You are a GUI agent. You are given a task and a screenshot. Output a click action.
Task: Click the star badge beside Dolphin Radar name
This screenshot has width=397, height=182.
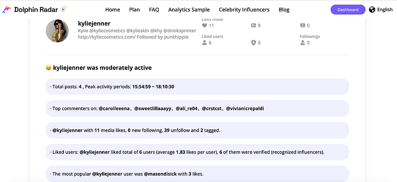[x=64, y=10]
